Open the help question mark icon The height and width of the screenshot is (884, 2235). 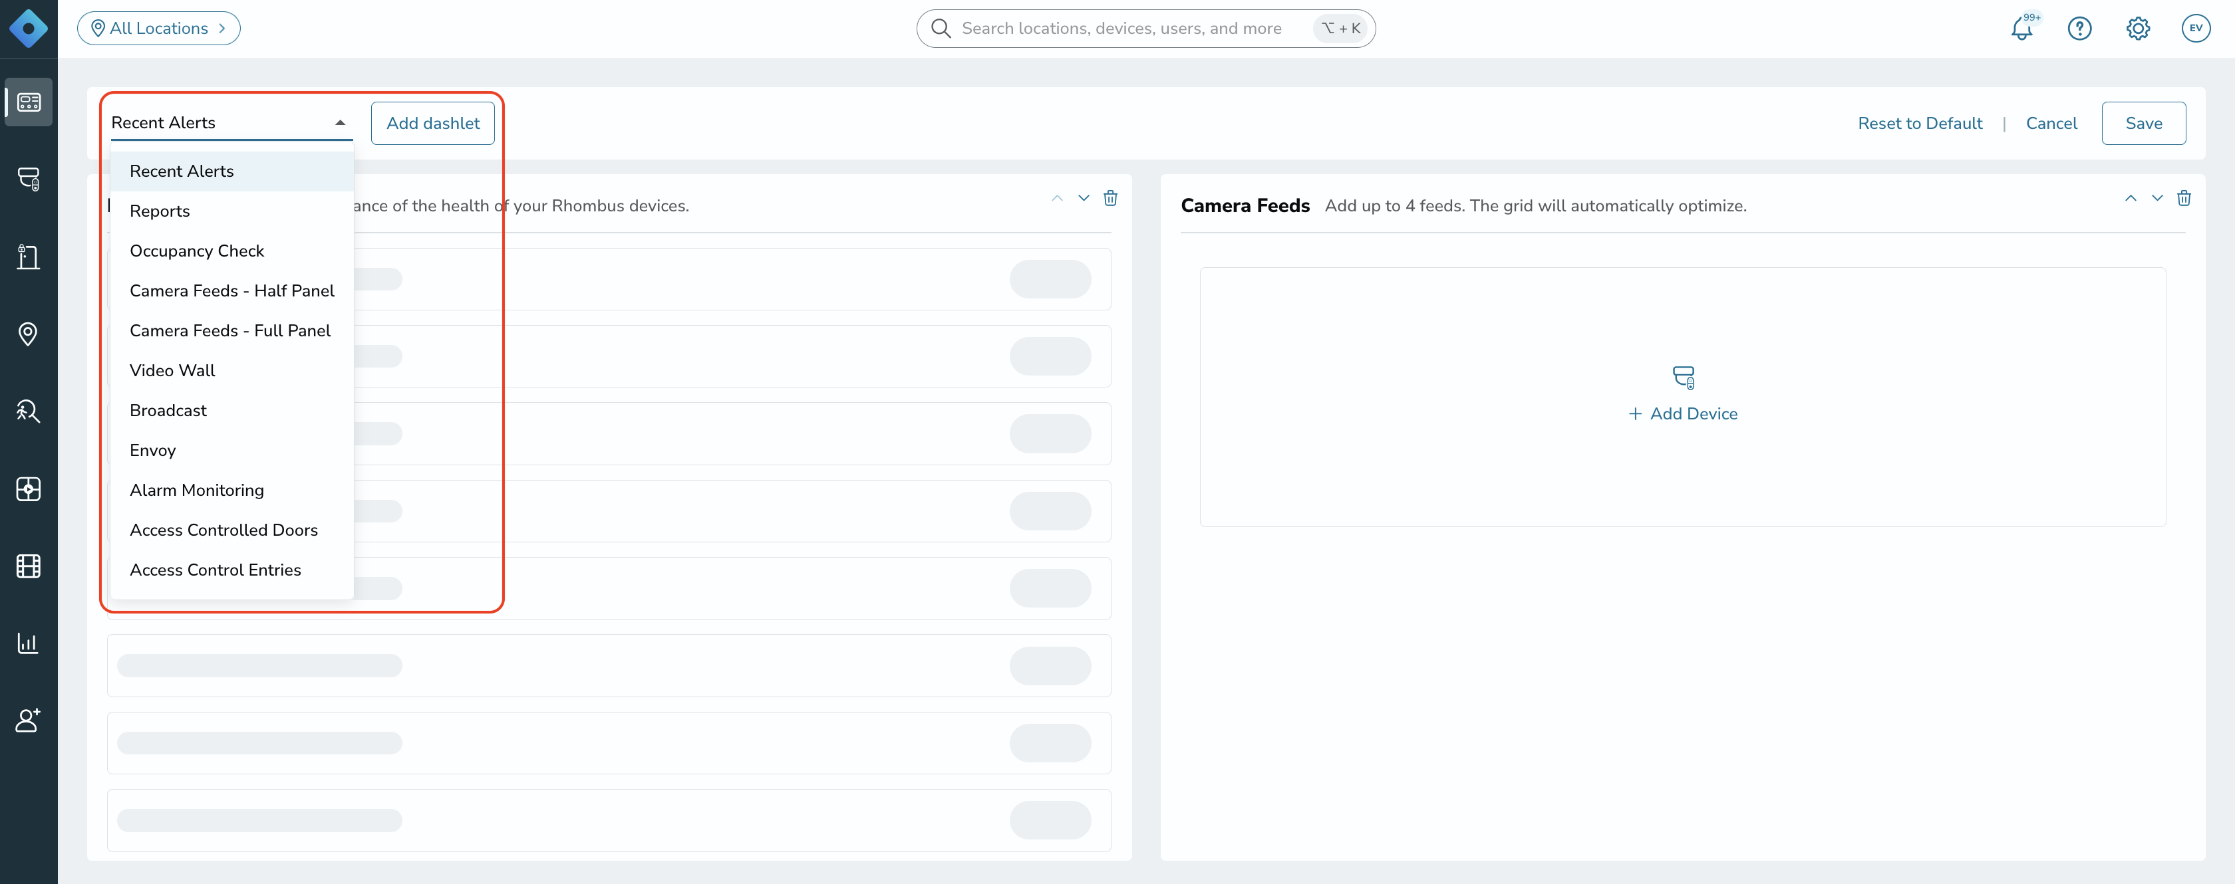(2080, 29)
